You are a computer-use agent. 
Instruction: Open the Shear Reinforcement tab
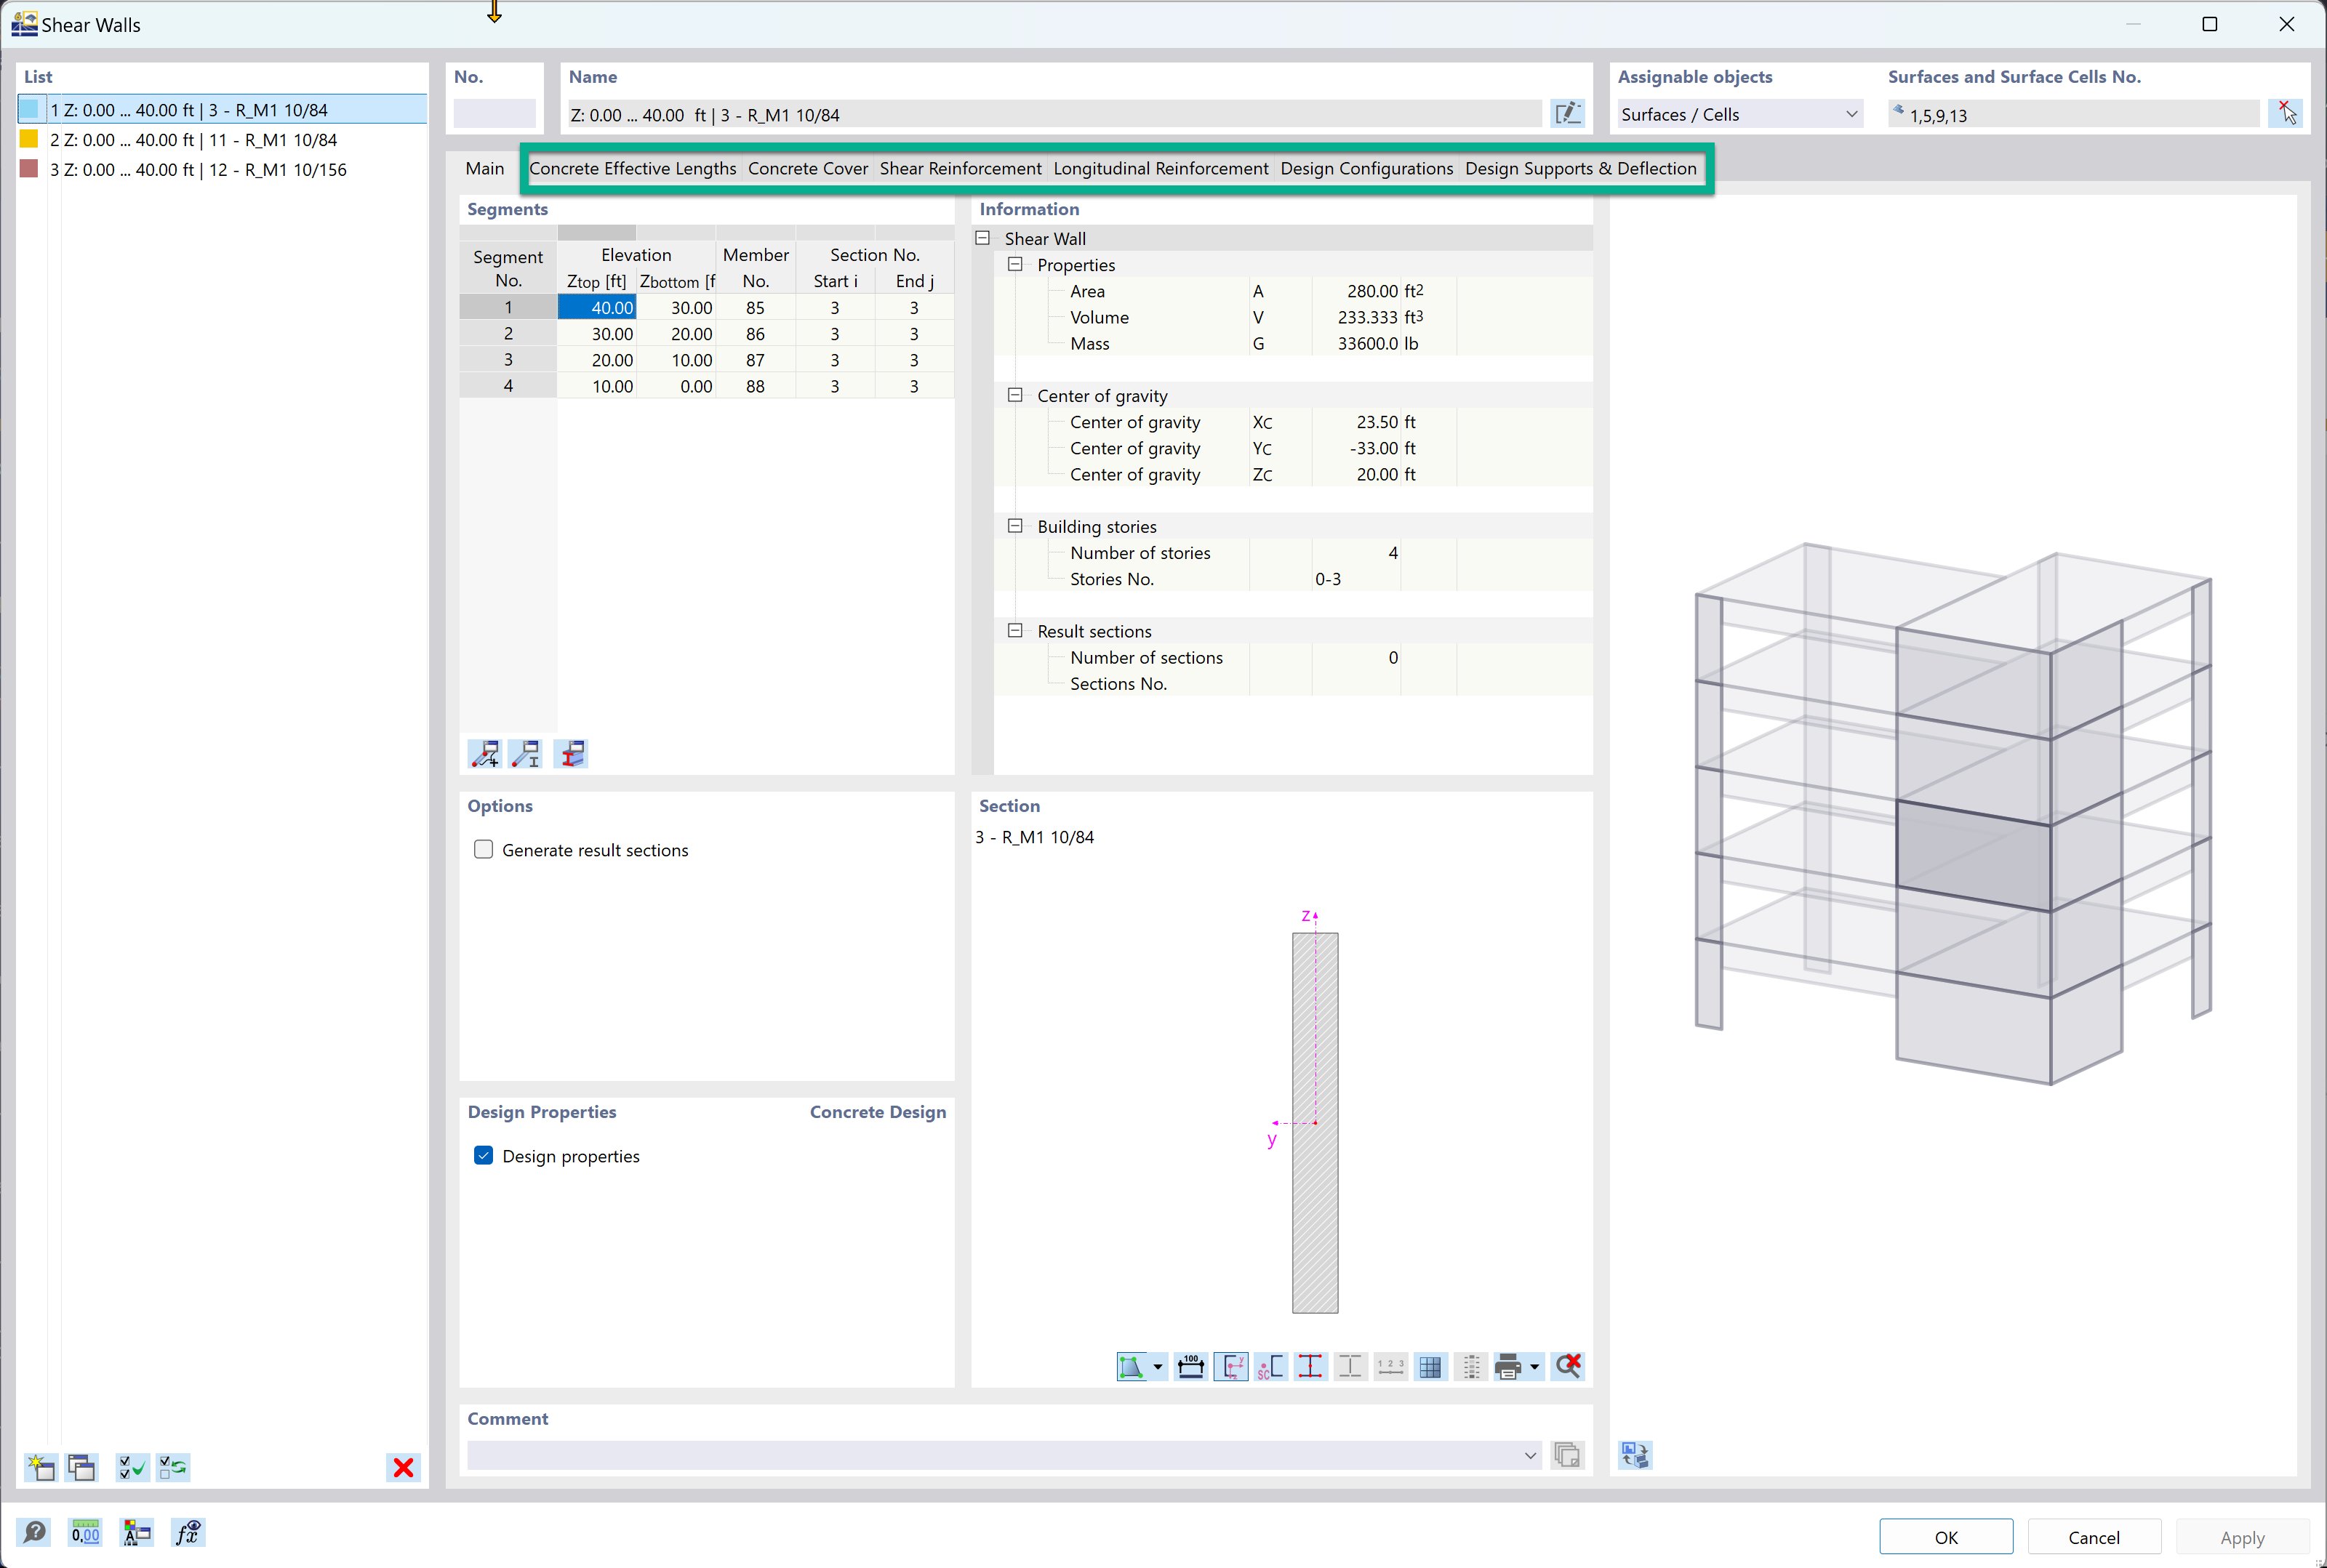pos(959,168)
